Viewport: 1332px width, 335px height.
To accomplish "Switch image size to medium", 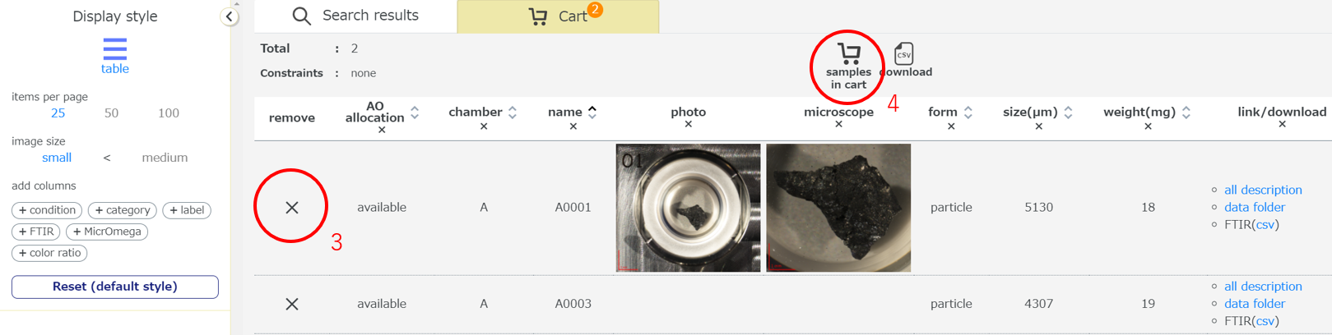I will [165, 158].
